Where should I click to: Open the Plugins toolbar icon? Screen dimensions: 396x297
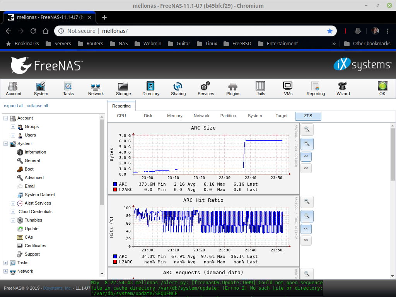(233, 89)
